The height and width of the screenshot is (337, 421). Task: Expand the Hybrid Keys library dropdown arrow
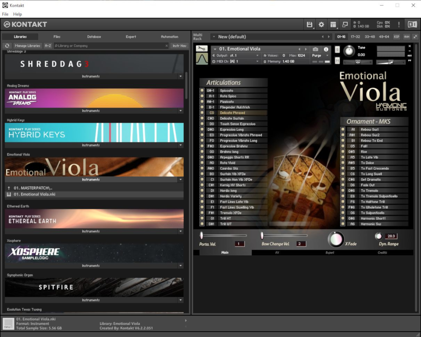(x=181, y=145)
